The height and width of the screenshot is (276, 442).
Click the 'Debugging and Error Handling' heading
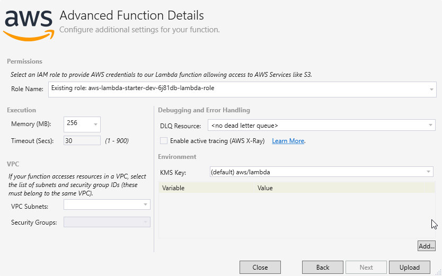tap(204, 110)
